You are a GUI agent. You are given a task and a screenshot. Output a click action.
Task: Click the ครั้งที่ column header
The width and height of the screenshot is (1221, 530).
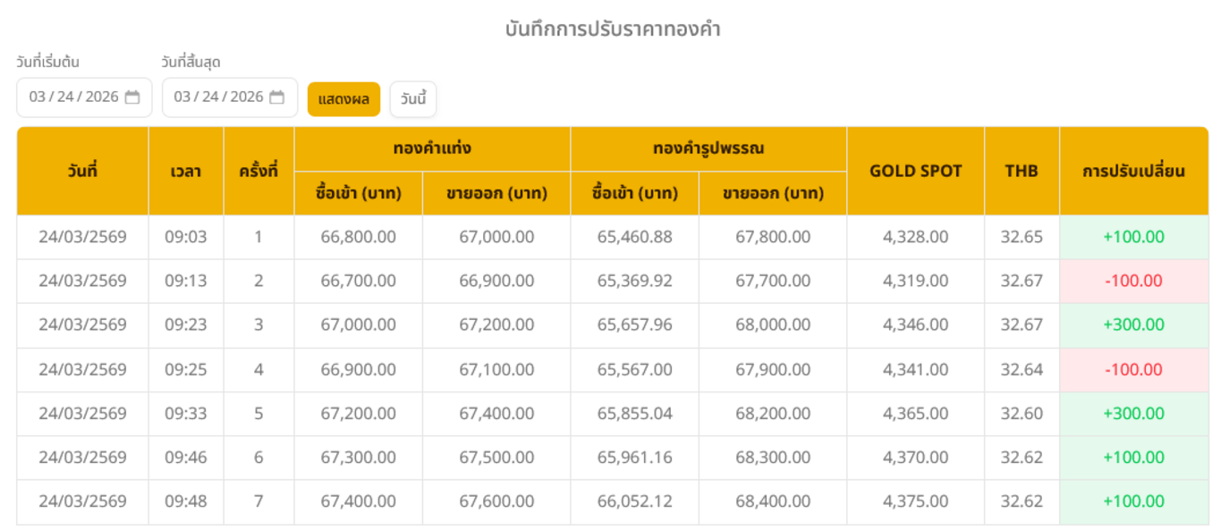pos(259,171)
